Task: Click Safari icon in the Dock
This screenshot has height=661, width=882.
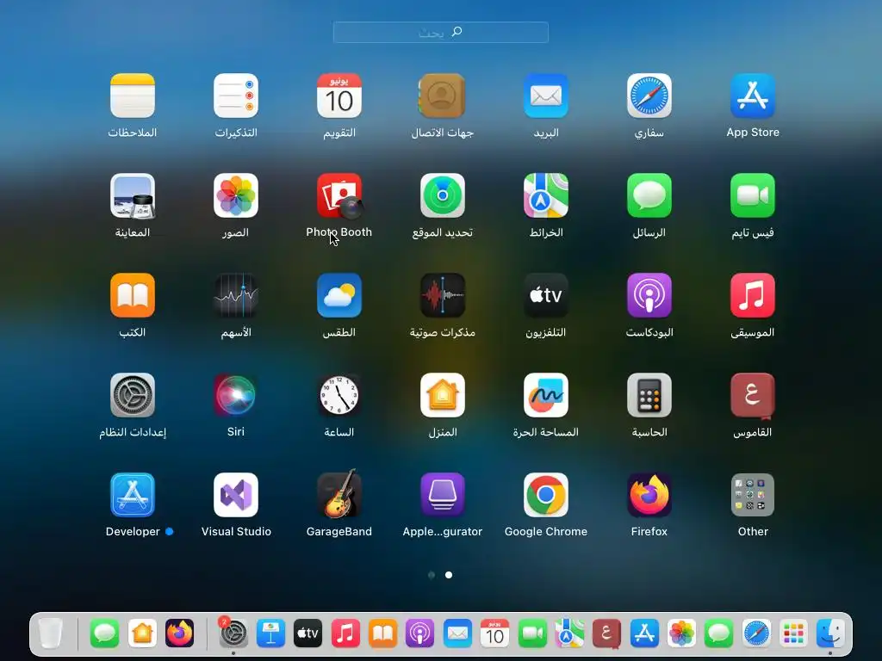Action: [756, 633]
